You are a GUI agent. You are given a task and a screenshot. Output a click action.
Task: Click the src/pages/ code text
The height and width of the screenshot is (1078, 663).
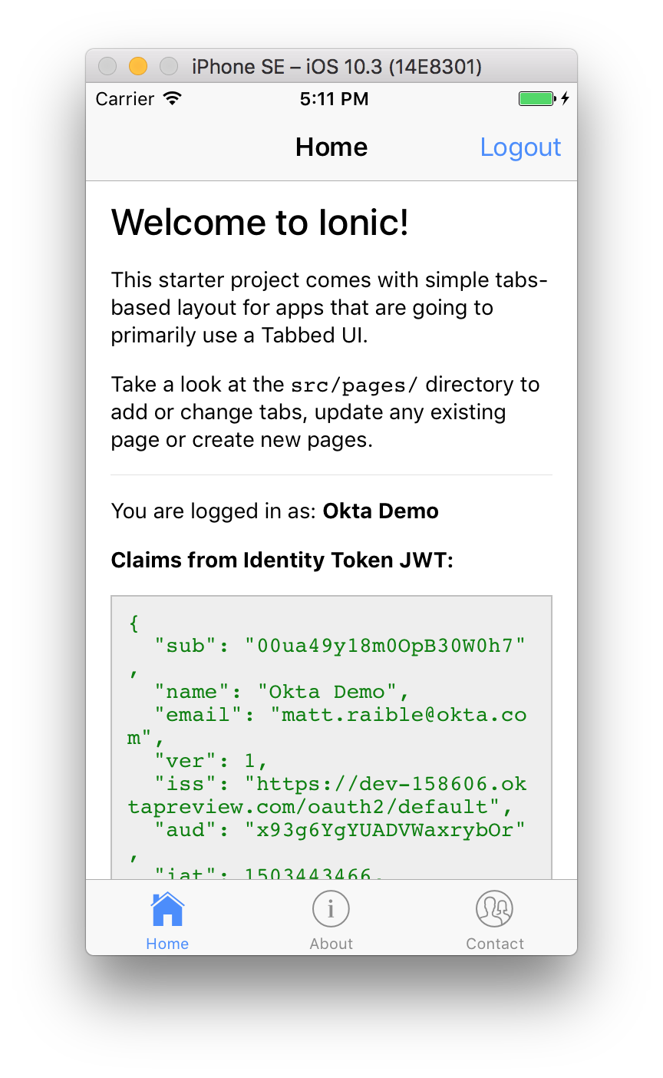coord(354,385)
